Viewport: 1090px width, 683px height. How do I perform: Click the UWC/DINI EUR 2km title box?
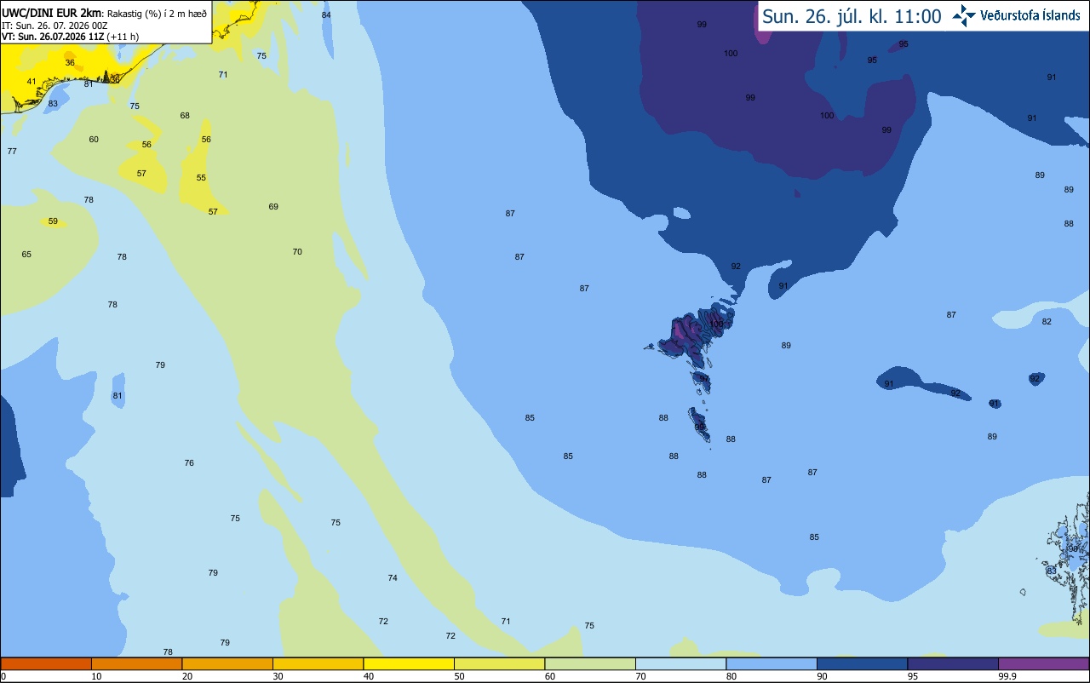click(x=106, y=21)
